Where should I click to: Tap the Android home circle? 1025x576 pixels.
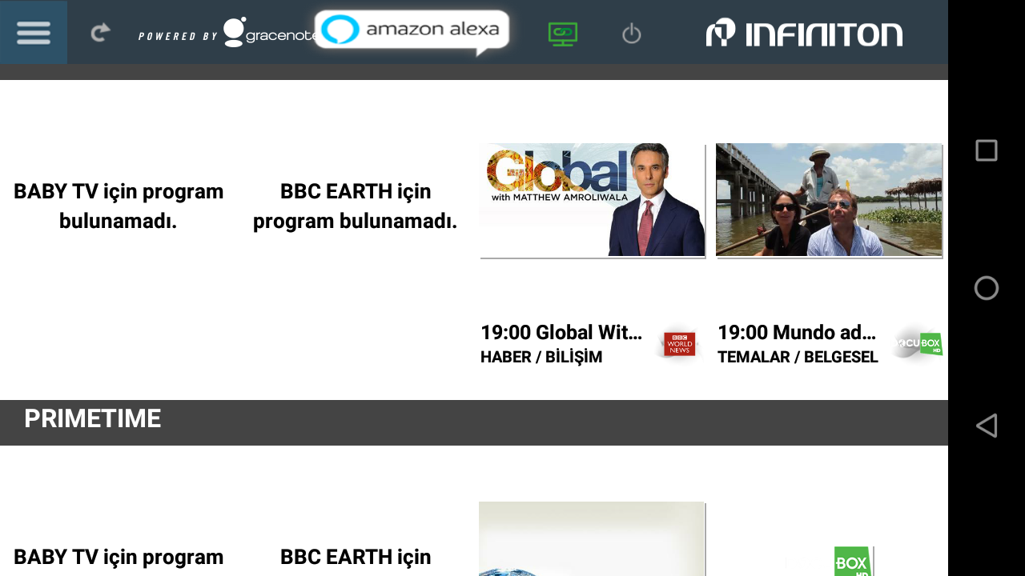[x=987, y=288]
